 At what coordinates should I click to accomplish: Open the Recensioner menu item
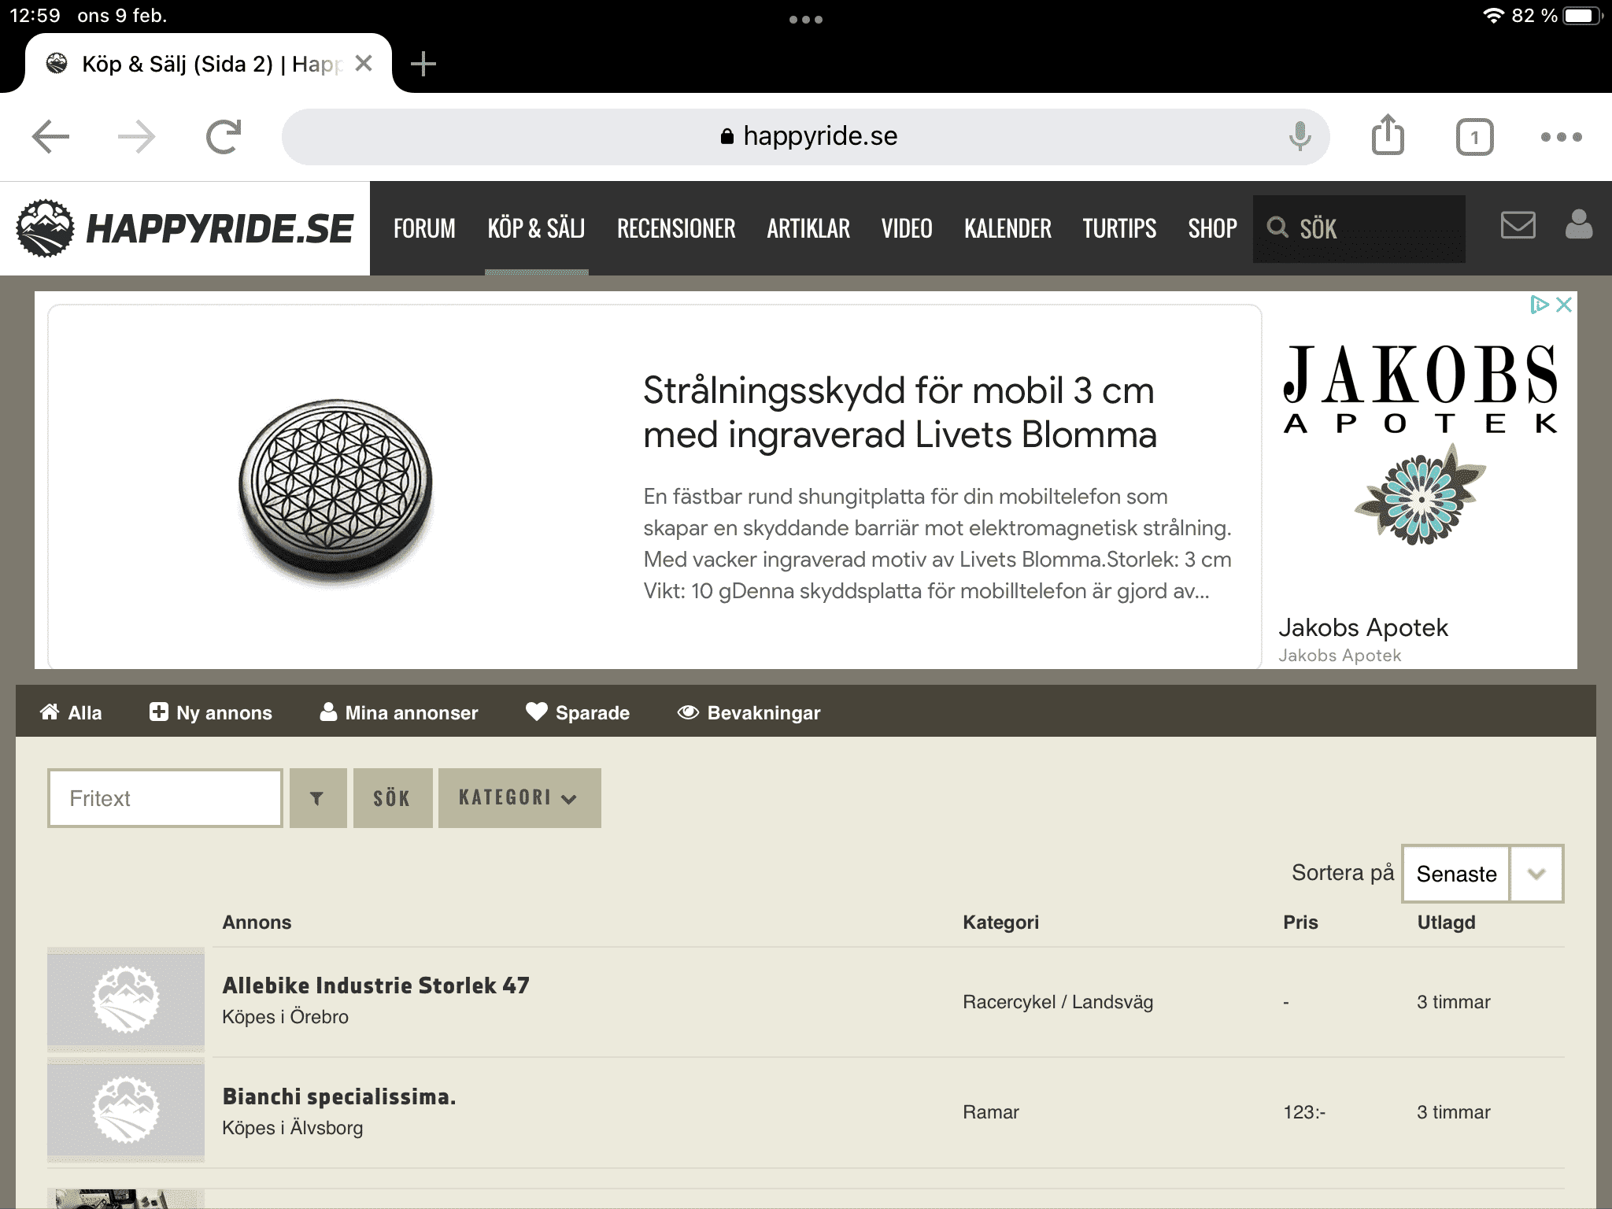coord(675,229)
